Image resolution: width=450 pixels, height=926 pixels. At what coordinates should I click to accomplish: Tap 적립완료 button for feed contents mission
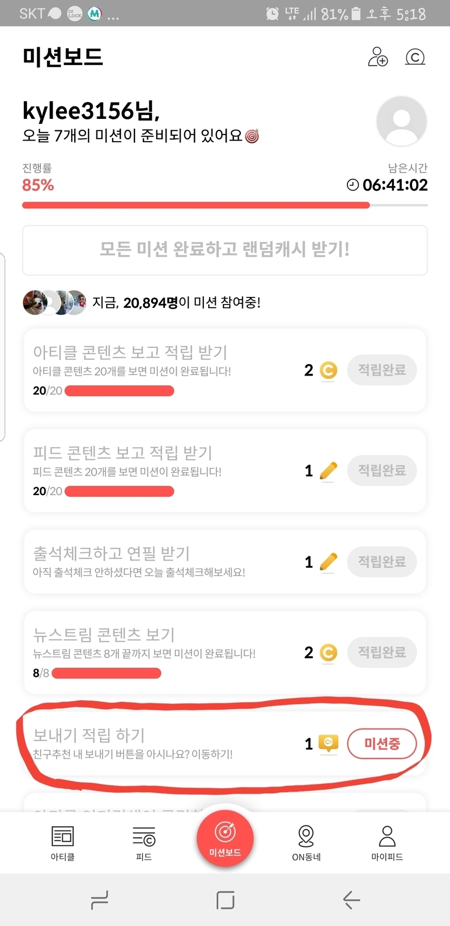[382, 471]
